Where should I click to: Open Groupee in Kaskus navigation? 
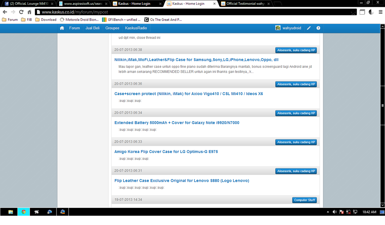(x=112, y=28)
